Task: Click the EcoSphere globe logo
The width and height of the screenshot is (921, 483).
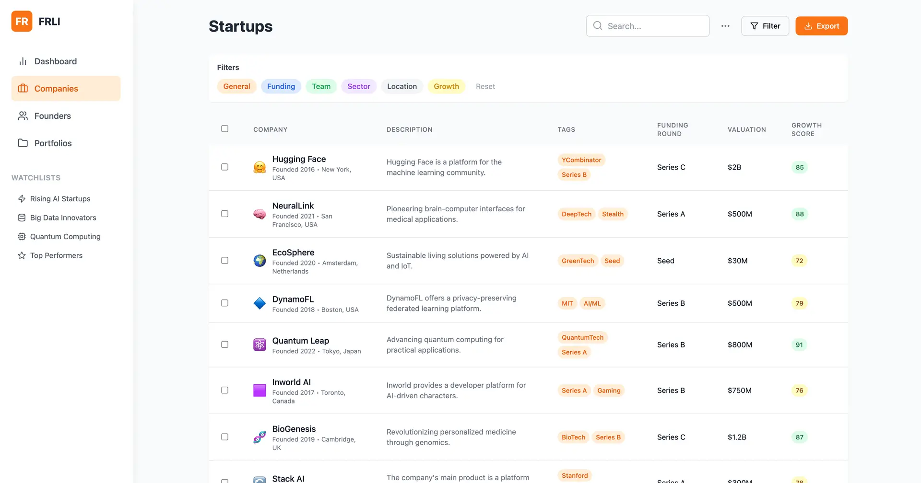Action: pyautogui.click(x=260, y=261)
